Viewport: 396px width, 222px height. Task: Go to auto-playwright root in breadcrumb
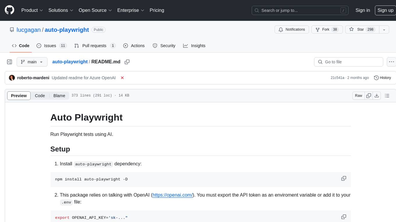pos(70,62)
